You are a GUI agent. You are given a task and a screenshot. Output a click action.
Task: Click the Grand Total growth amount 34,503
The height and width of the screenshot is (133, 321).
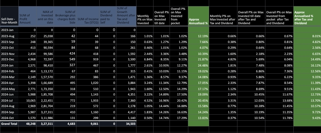point(126,124)
